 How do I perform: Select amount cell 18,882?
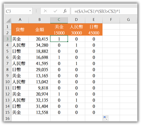coord(39,51)
